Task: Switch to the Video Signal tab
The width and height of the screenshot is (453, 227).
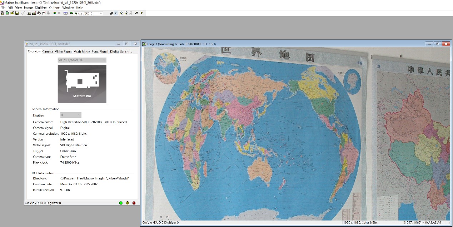Action: 64,51
